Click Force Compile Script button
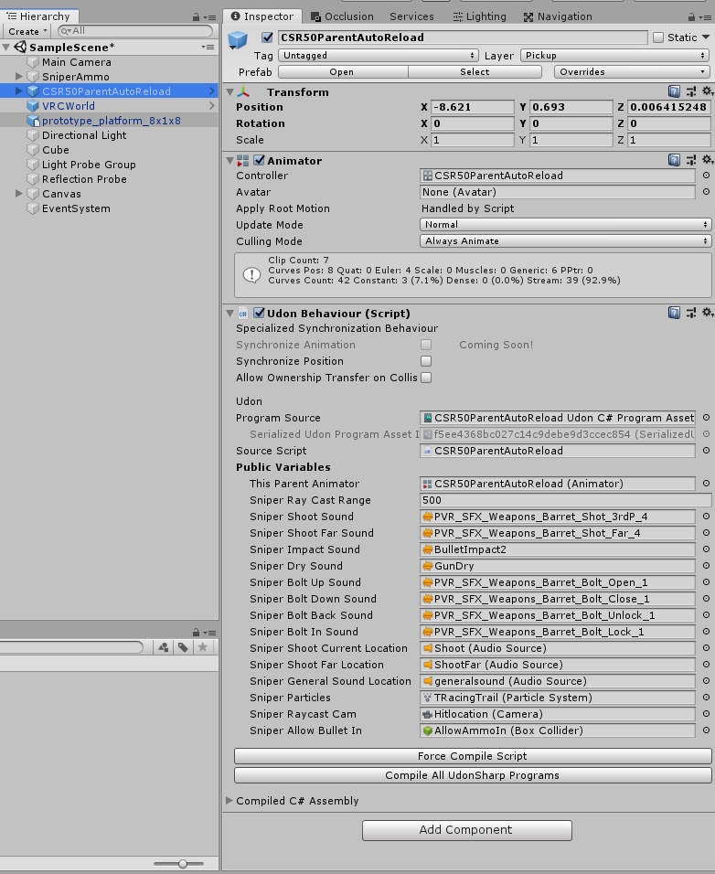The height and width of the screenshot is (874, 715). point(473,756)
